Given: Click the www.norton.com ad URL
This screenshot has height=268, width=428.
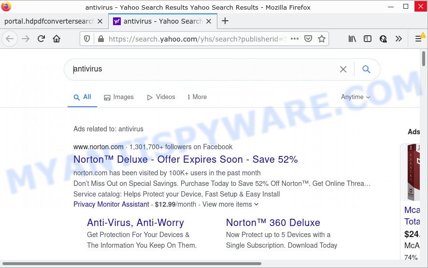Looking at the screenshot, I should [x=99, y=147].
